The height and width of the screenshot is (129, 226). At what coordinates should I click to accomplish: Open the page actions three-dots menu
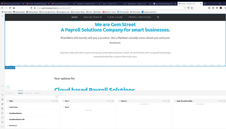[185, 8]
